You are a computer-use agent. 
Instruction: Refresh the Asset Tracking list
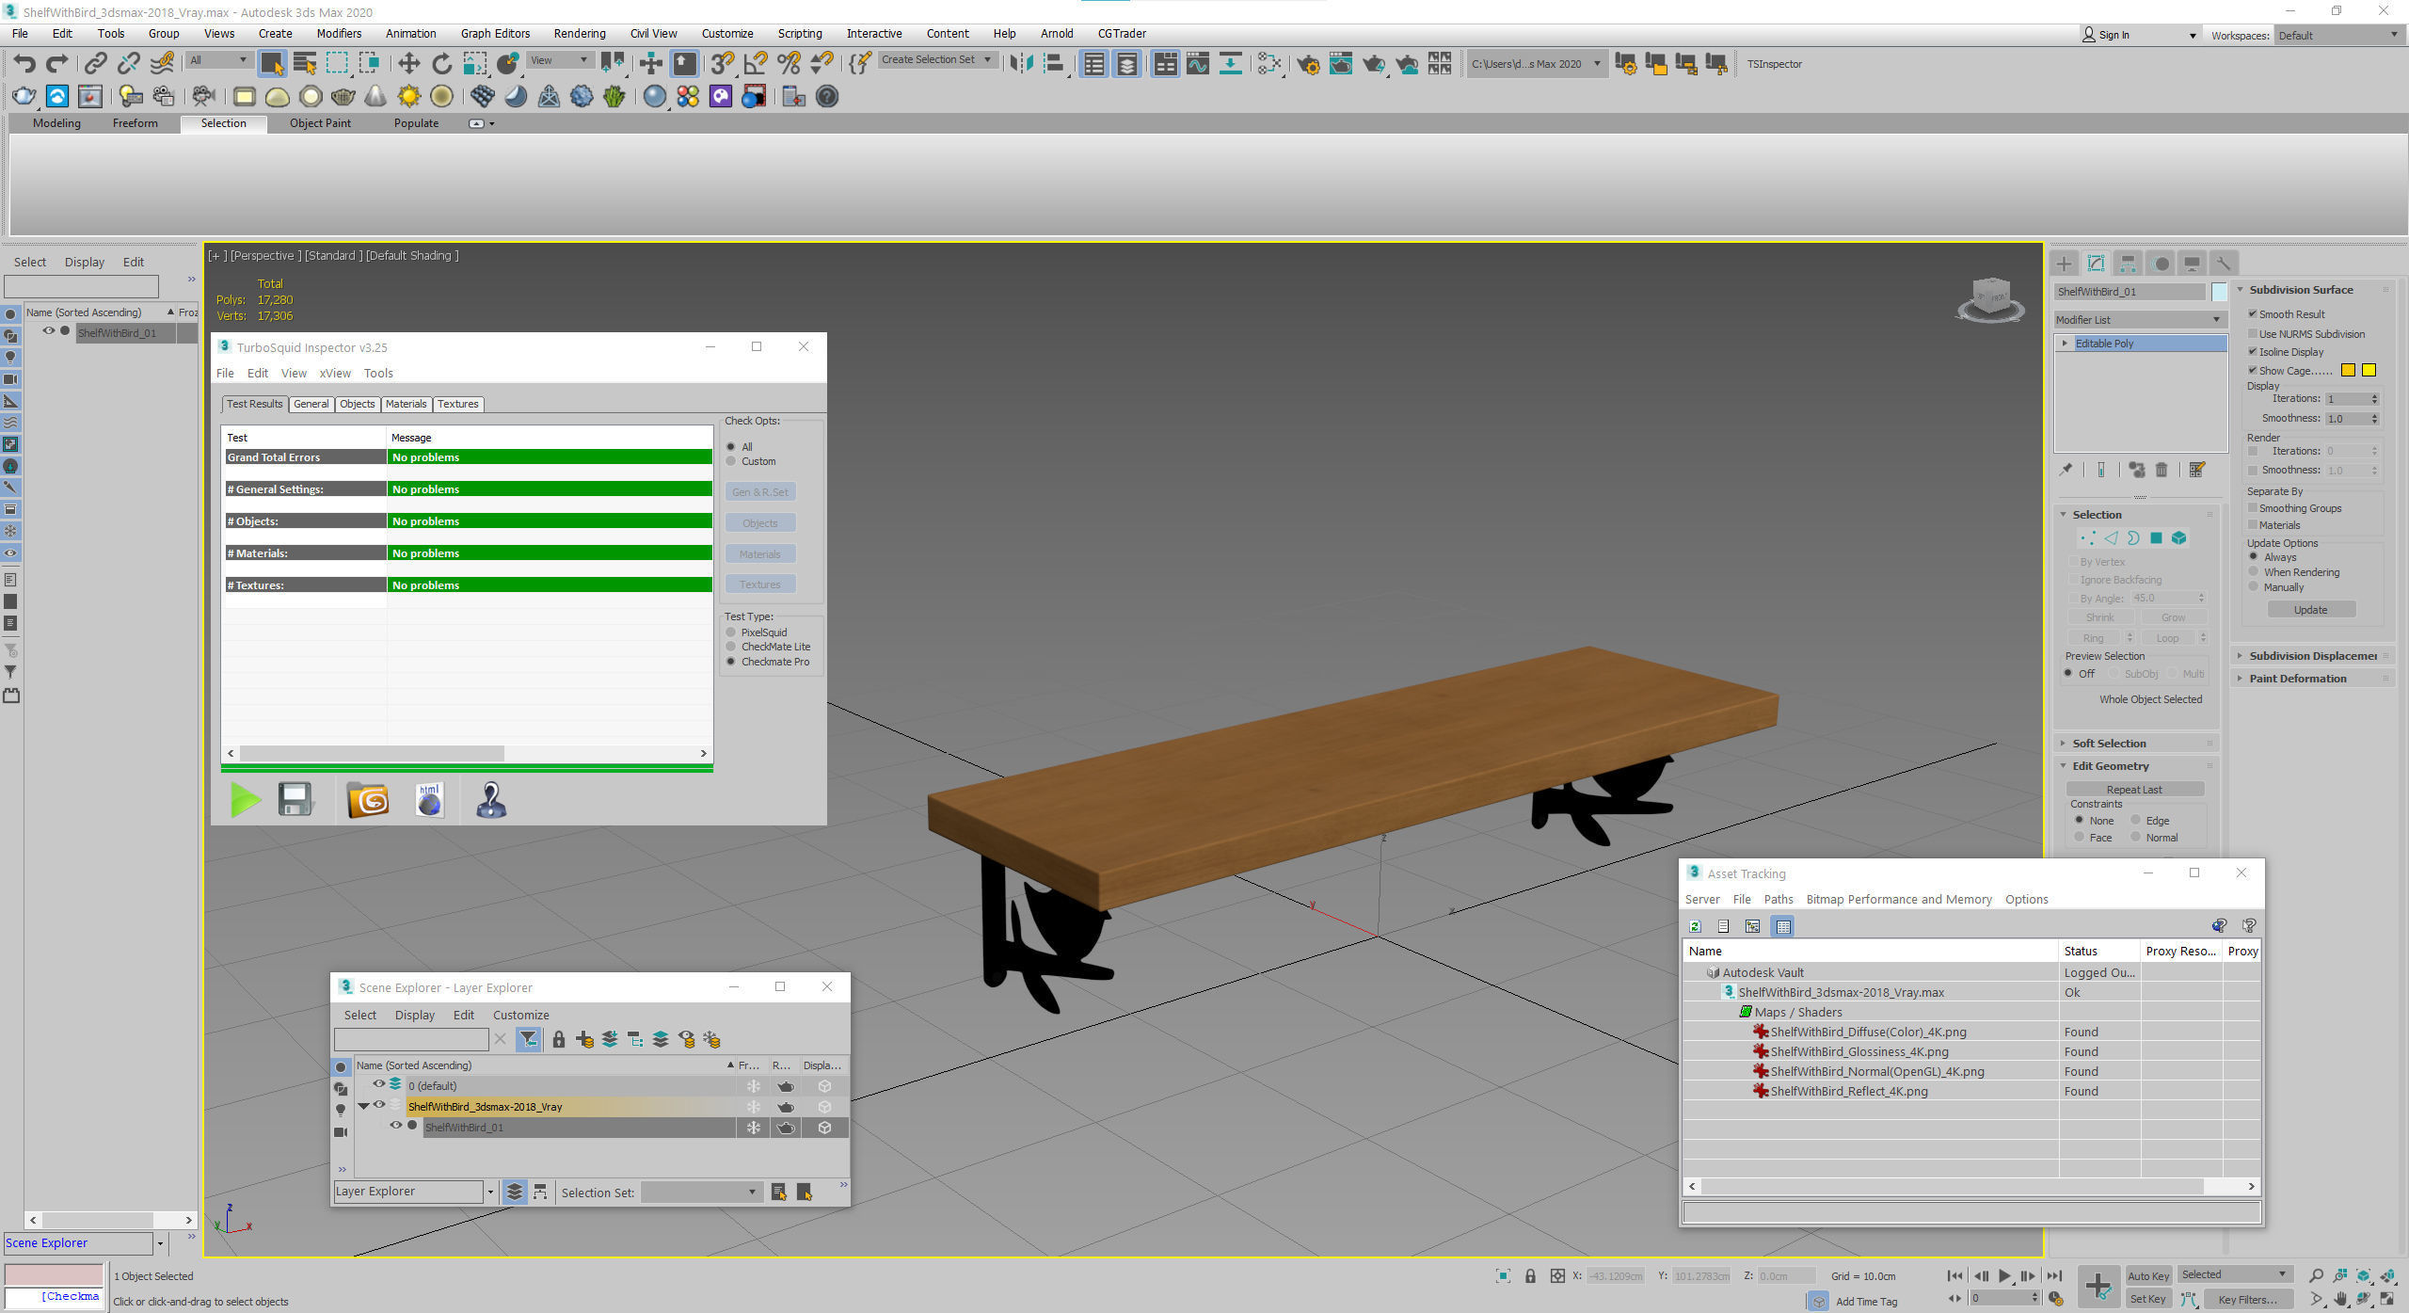click(x=1696, y=926)
